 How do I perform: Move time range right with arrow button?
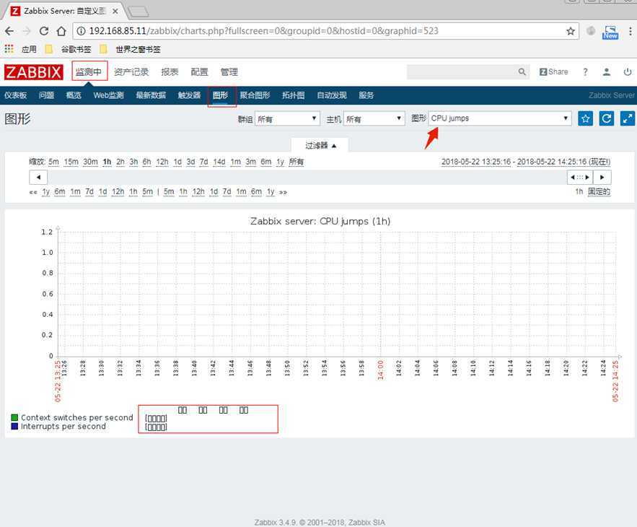click(602, 178)
